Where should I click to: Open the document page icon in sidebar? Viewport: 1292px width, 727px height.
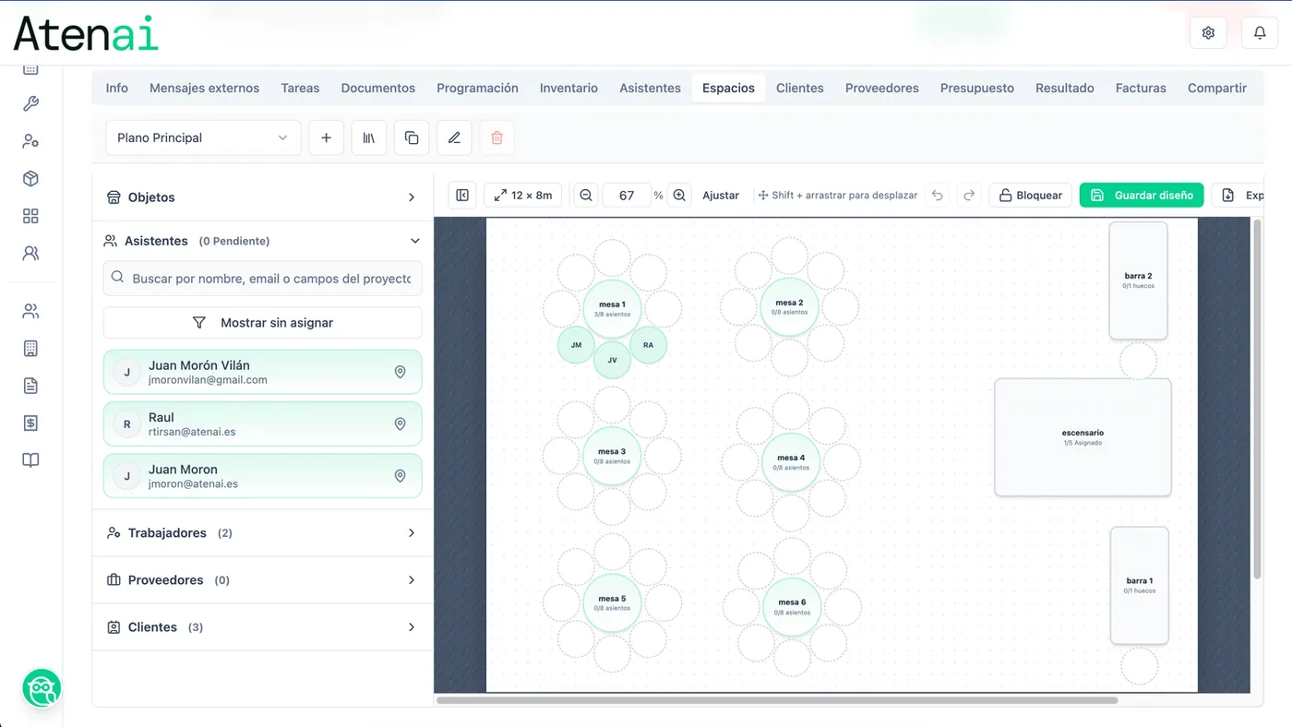click(x=30, y=386)
